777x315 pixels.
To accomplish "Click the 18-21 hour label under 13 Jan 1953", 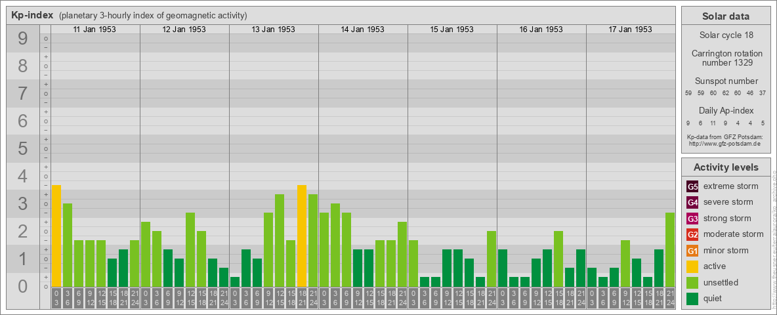I will coord(302,299).
